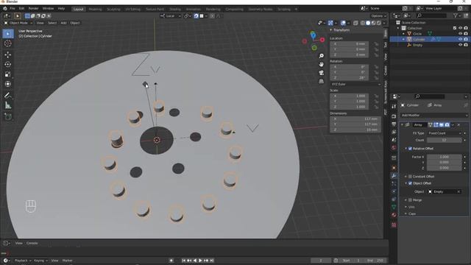Clear the Empty object field
This screenshot has height=265, width=471.
(458, 191)
